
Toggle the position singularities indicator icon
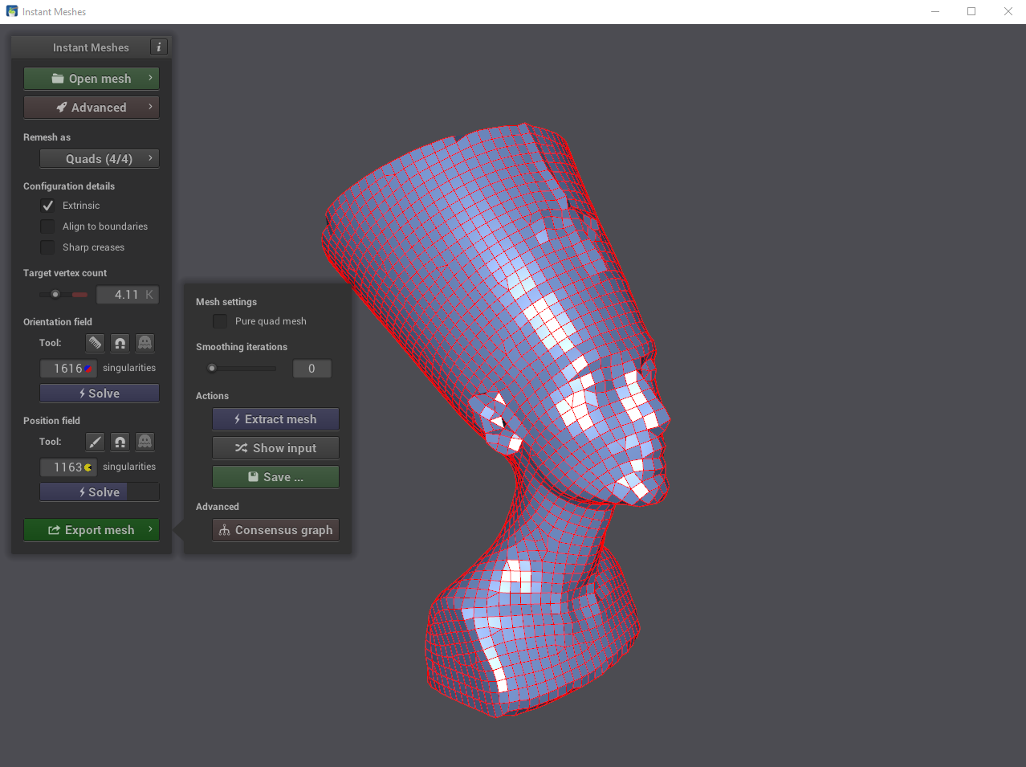(x=88, y=467)
